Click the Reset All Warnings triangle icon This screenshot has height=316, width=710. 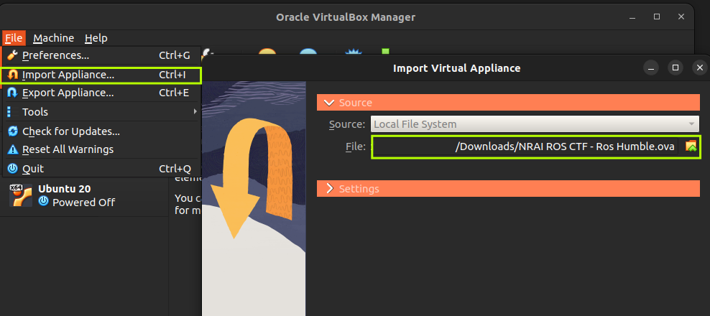coord(11,150)
